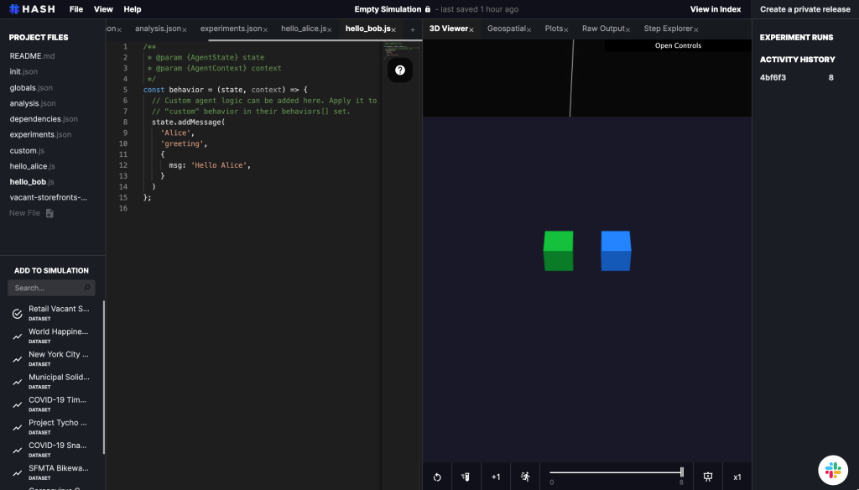Open the Slack chat widget

coord(832,470)
